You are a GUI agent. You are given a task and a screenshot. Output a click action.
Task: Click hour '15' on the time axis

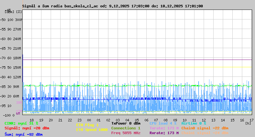[233, 120]
